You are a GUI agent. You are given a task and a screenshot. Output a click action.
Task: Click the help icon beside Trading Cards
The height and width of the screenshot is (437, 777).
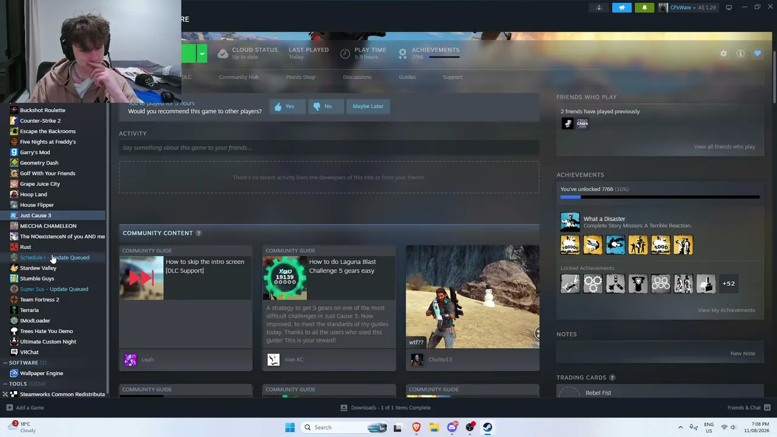click(x=612, y=378)
